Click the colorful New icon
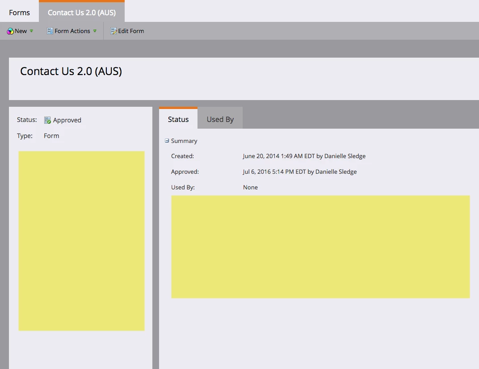 [x=10, y=31]
